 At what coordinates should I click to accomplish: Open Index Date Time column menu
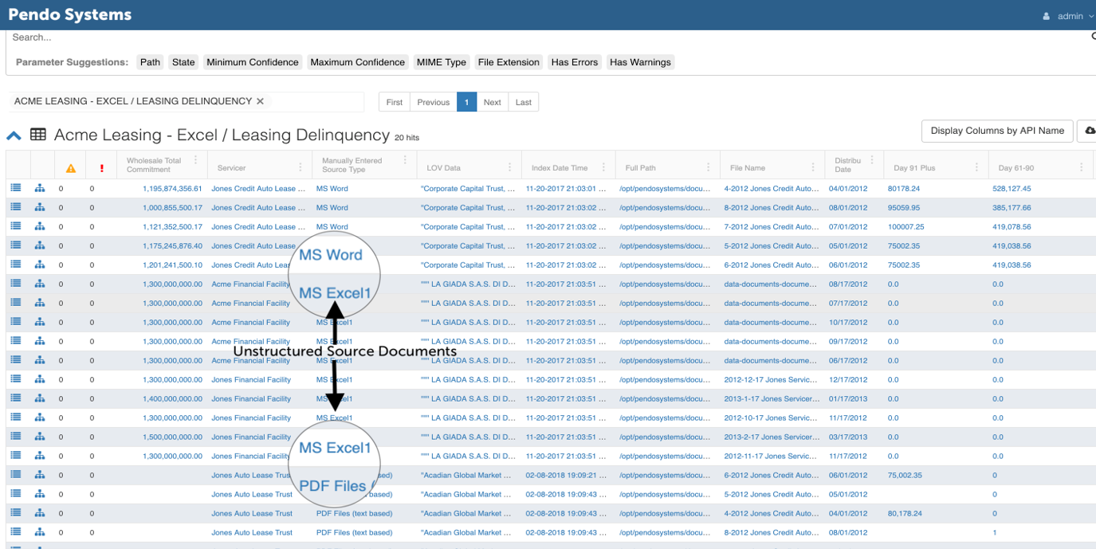point(603,167)
